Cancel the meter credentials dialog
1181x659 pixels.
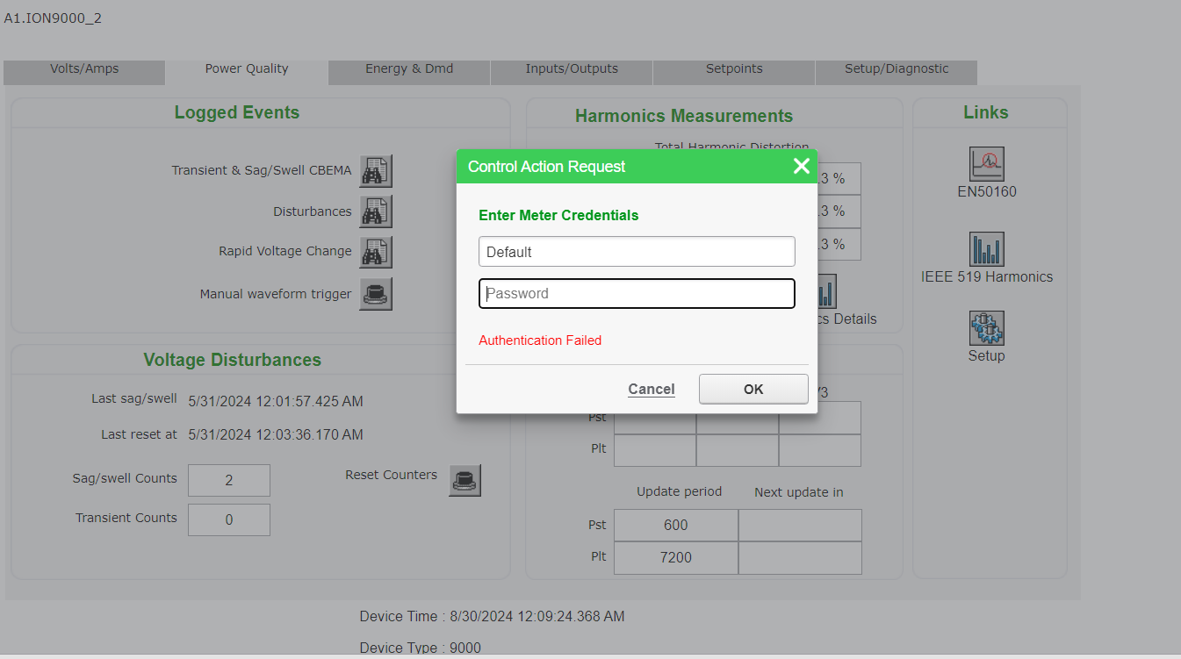[x=652, y=389]
